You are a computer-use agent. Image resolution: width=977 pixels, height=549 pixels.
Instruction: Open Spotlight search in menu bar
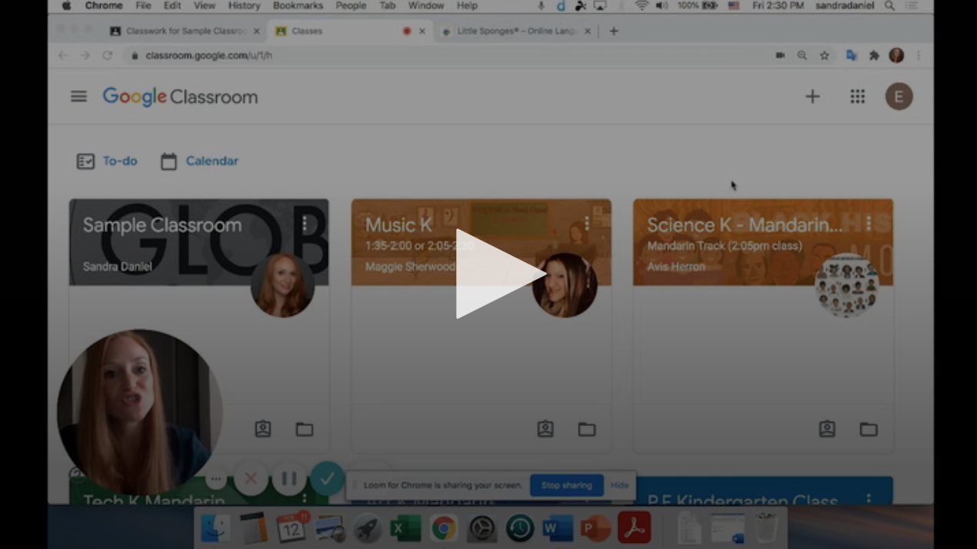click(889, 5)
